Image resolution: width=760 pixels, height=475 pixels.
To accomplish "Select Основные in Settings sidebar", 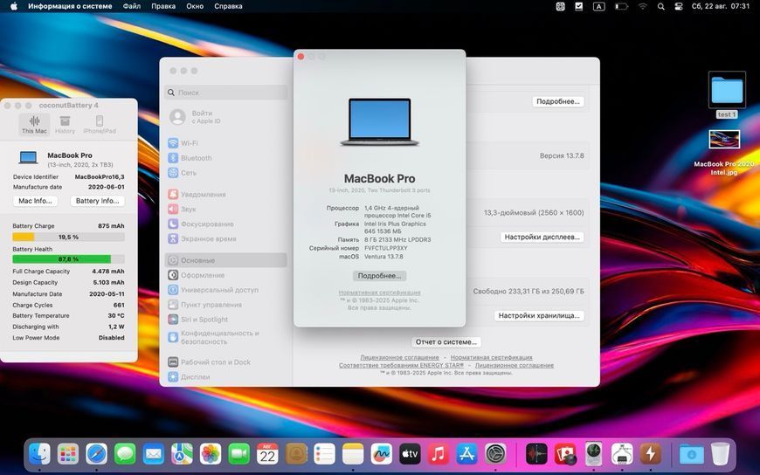I will [x=226, y=260].
